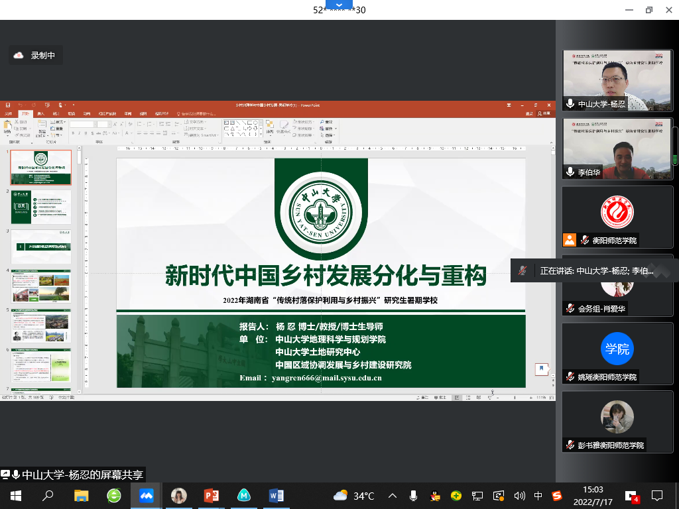Select the Review (审阅) ribbon tab
The width and height of the screenshot is (679, 509).
tap(128, 113)
